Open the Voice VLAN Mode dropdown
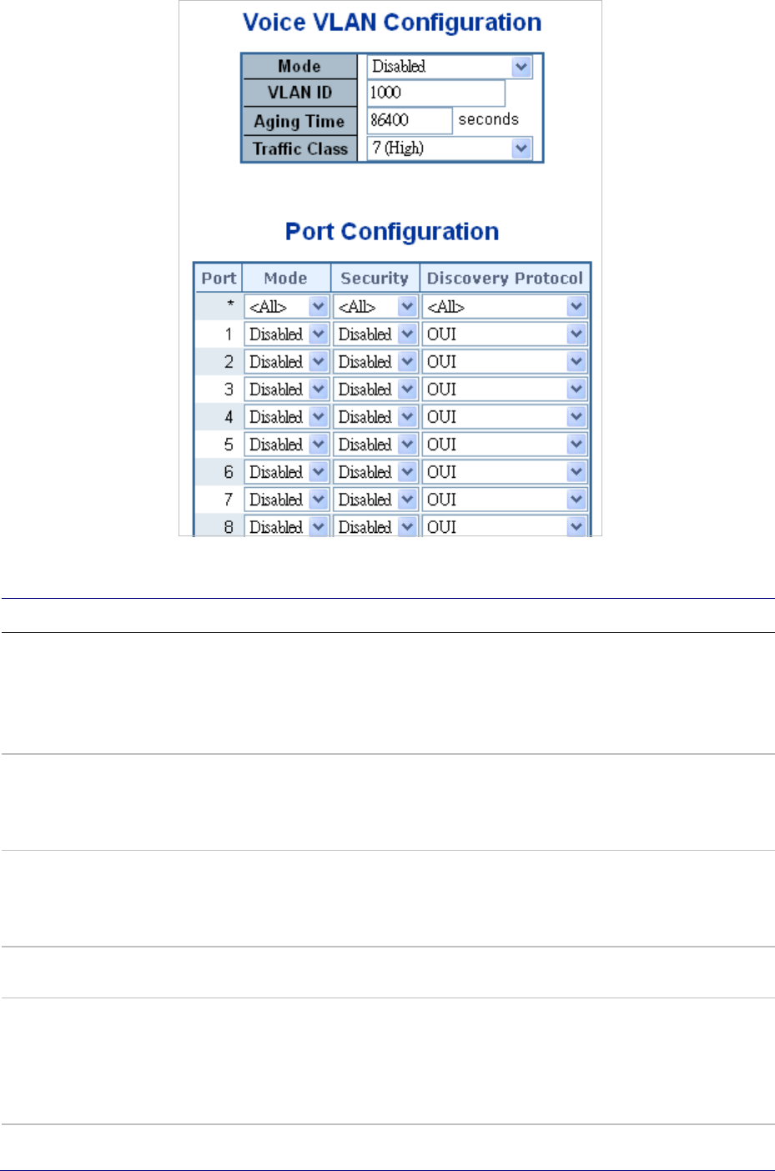The height and width of the screenshot is (1171, 775). pyautogui.click(x=450, y=67)
